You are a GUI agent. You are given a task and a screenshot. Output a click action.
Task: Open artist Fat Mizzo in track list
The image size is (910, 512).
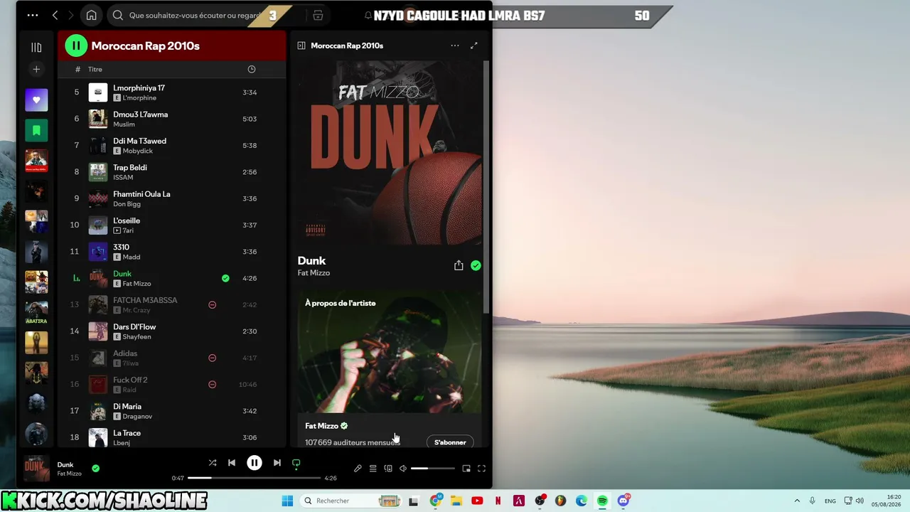click(x=136, y=284)
